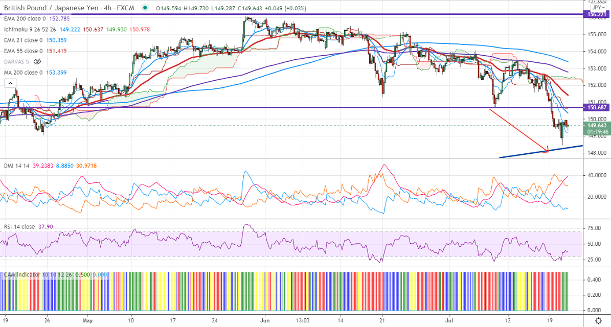Click the high price value H149.730
Viewport: 611px width, 327px height.
point(196,8)
